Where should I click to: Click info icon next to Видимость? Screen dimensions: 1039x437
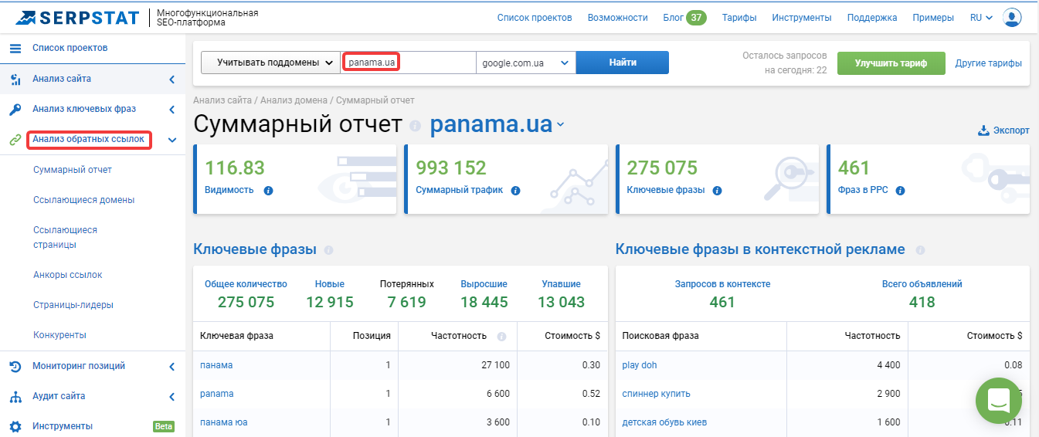point(268,190)
